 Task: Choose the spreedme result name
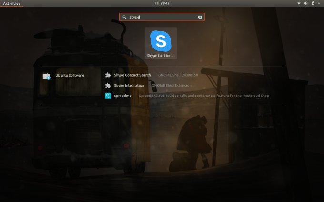point(122,96)
